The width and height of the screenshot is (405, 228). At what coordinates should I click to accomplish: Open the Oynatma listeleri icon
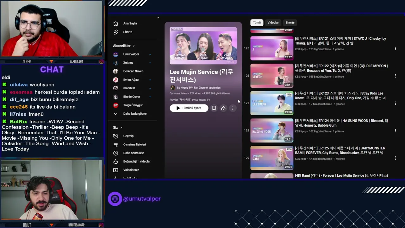coord(115,144)
